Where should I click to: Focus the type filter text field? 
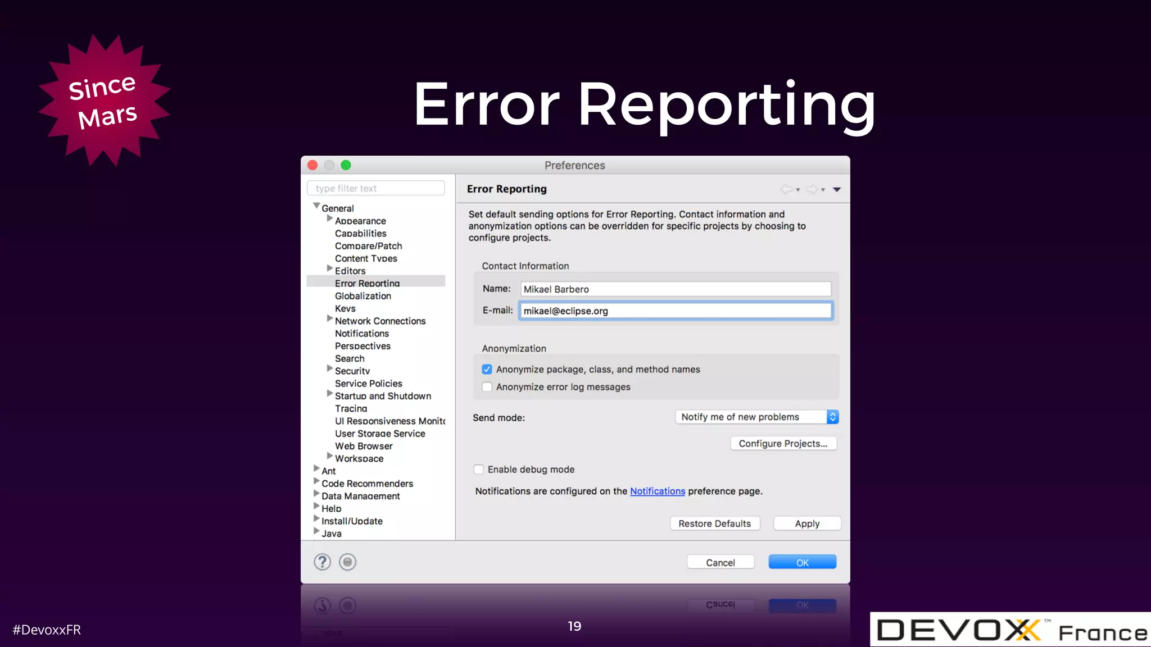[376, 188]
